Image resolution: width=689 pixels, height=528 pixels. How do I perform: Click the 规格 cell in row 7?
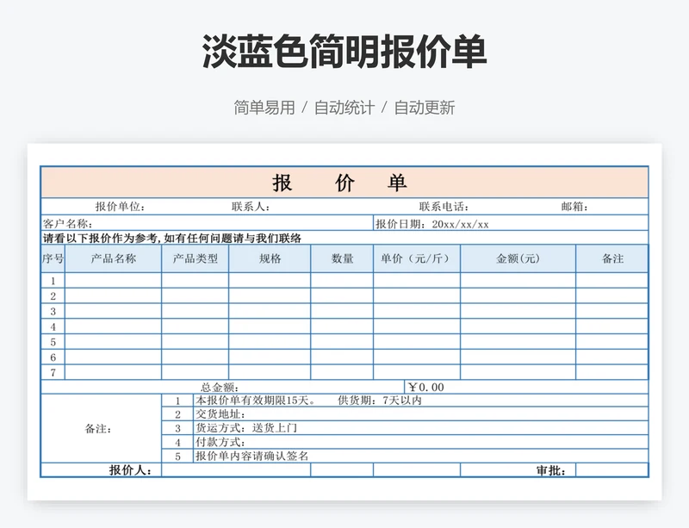click(x=270, y=372)
